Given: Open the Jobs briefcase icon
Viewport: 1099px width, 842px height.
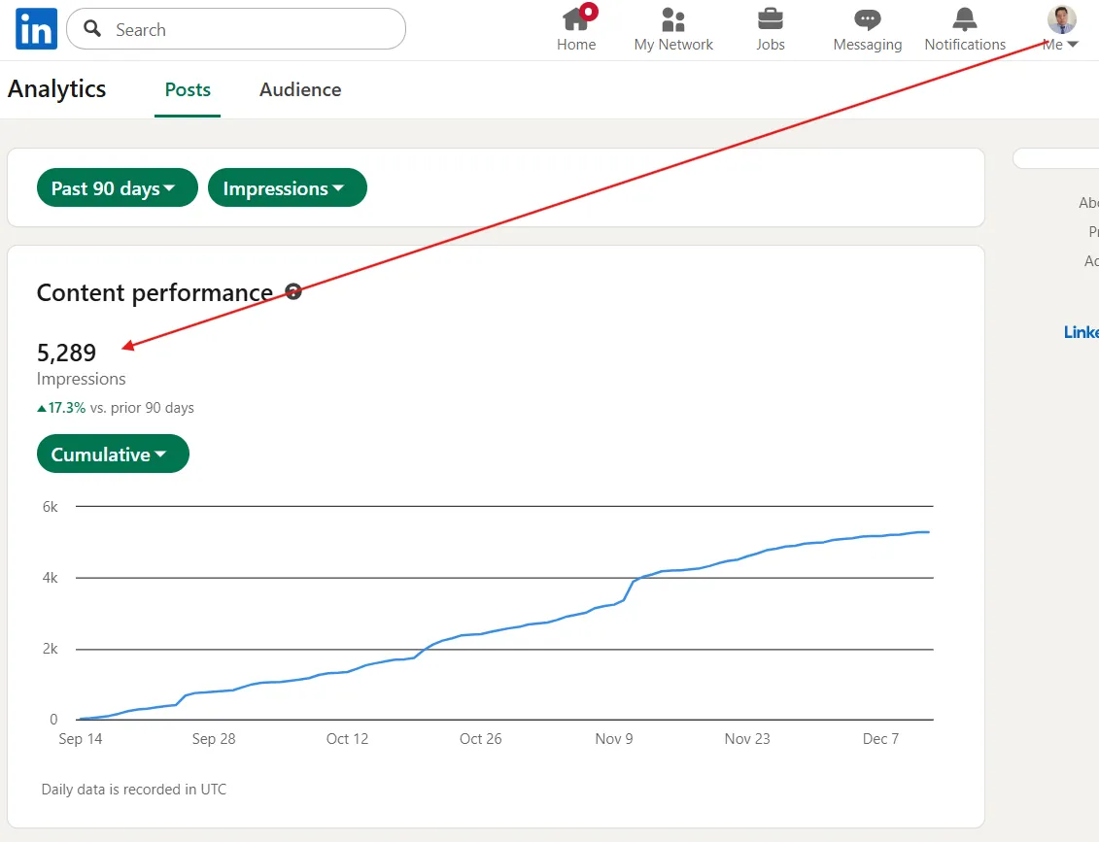Looking at the screenshot, I should (771, 19).
